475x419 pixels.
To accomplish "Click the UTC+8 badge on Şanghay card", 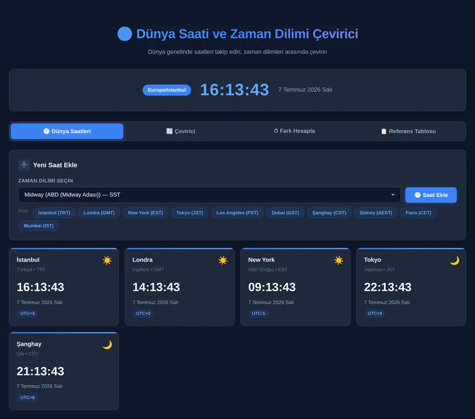I will [28, 398].
